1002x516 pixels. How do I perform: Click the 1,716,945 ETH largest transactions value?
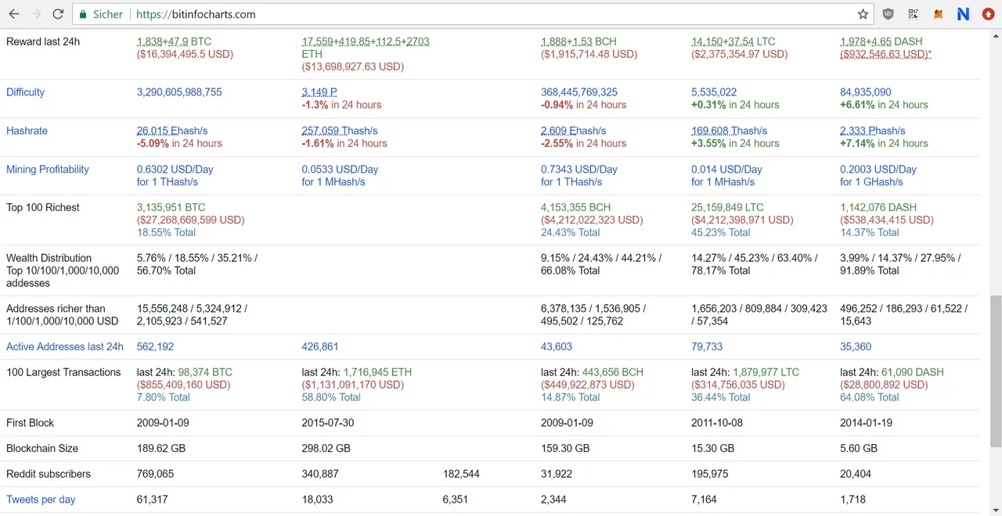(x=377, y=372)
